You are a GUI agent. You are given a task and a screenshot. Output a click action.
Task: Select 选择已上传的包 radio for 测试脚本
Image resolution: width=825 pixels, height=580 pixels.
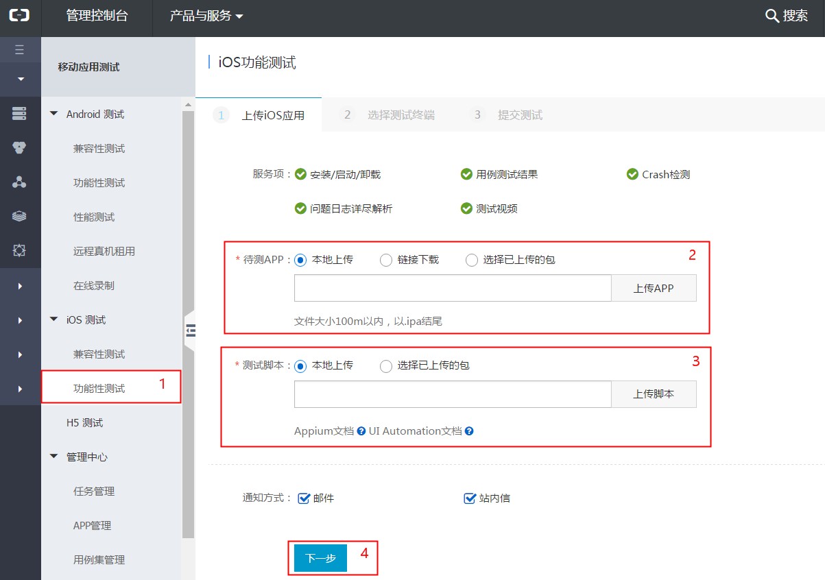click(x=386, y=365)
